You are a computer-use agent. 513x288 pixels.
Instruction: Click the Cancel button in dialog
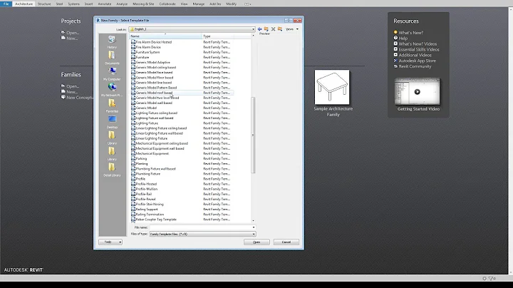click(x=286, y=242)
